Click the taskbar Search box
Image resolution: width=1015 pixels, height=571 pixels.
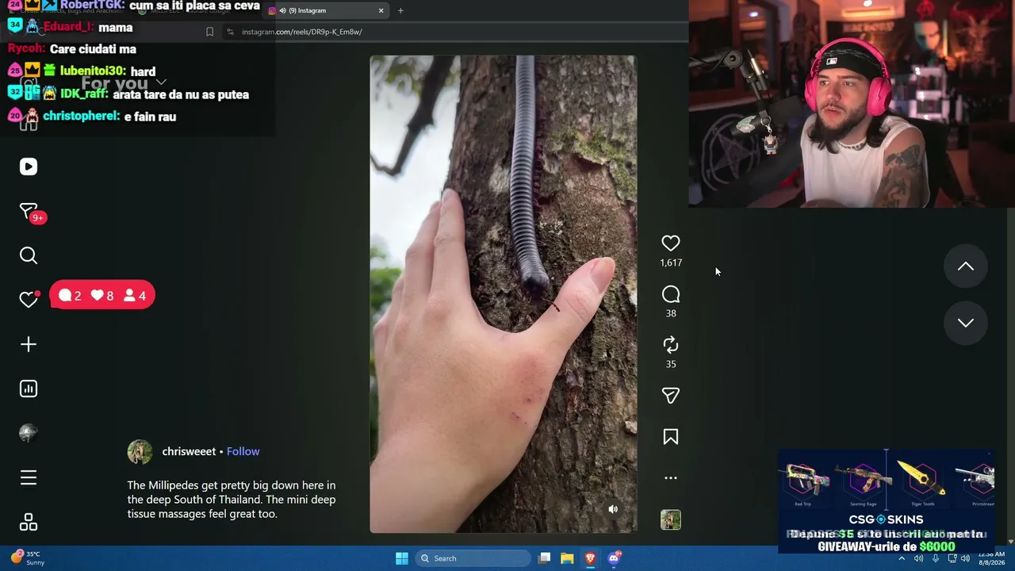(473, 558)
